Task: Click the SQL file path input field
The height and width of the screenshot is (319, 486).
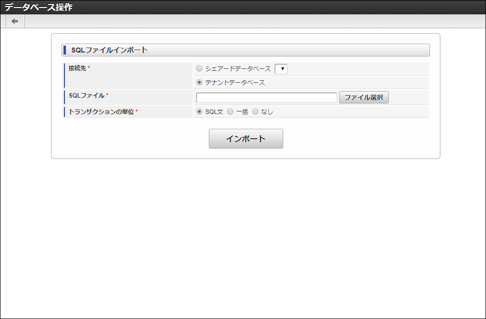Action: coord(266,97)
